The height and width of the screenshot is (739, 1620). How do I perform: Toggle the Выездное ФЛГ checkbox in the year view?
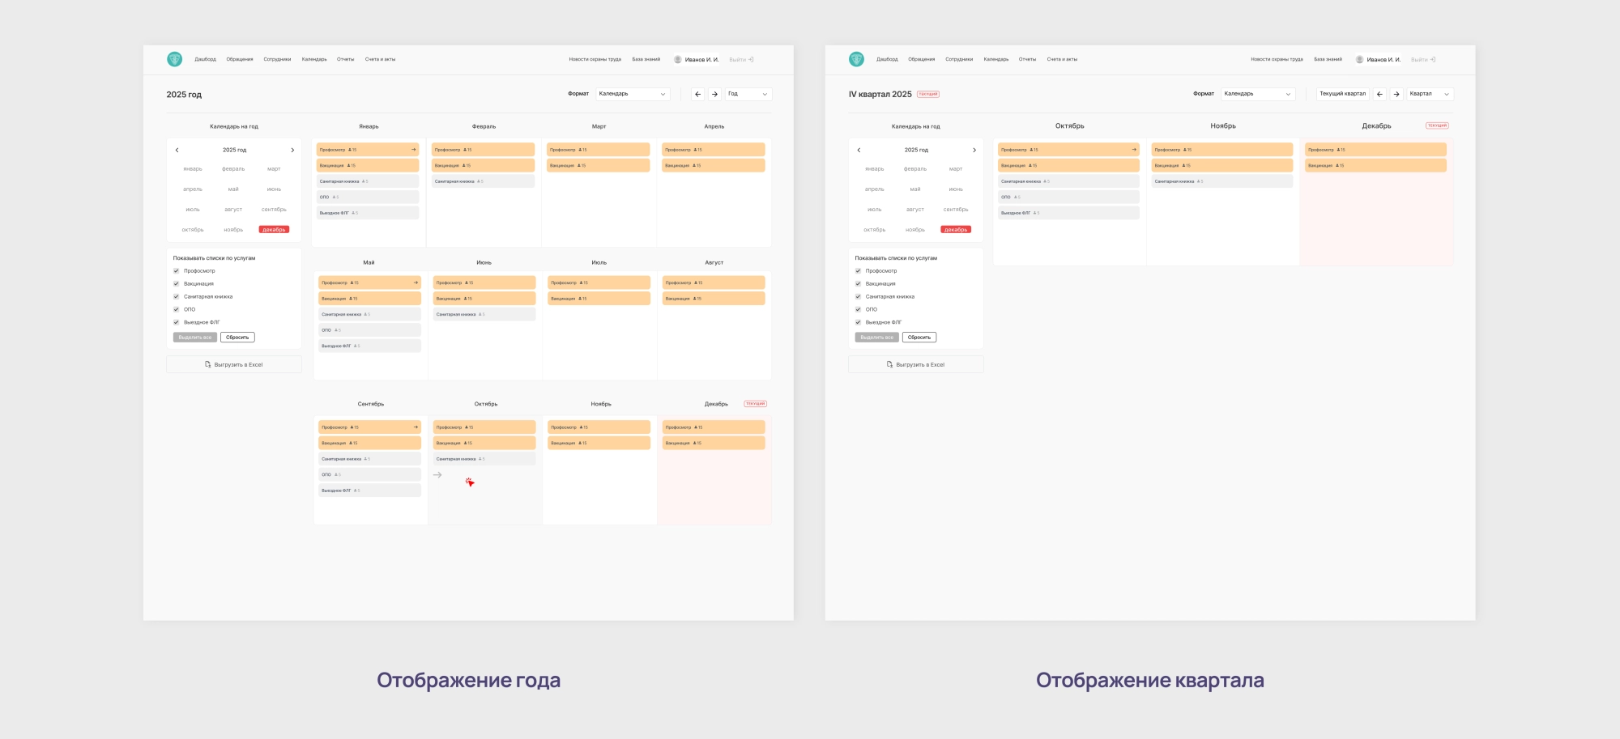[176, 322]
